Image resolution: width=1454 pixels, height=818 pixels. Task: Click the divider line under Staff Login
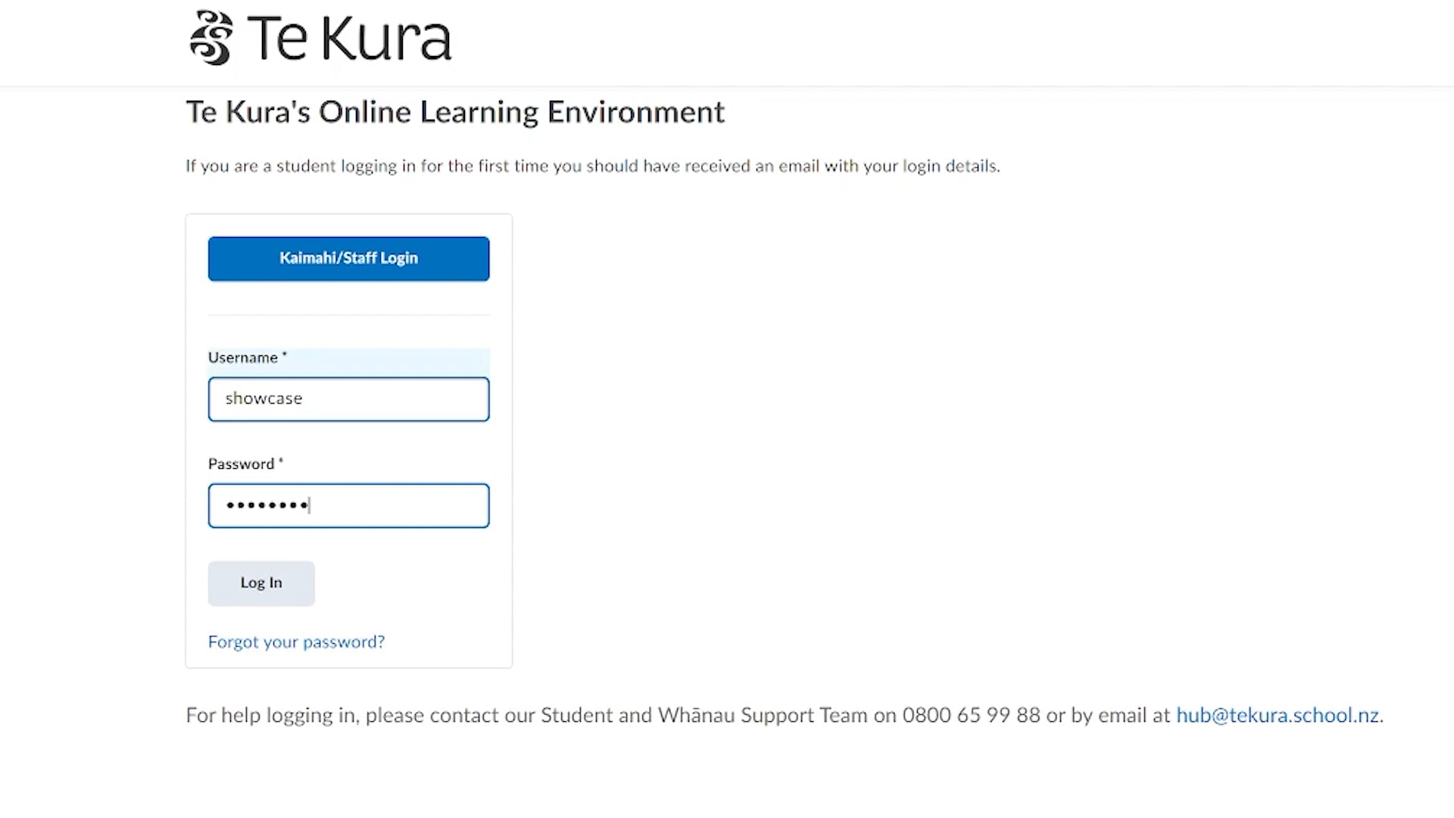click(x=348, y=314)
